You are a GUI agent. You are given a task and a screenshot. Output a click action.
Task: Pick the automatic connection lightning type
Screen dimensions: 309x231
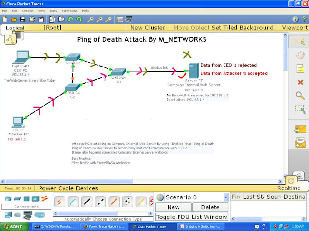(60, 202)
